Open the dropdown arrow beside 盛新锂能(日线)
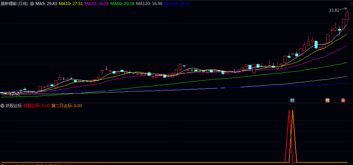This screenshot has width=353, height=165. (32, 4)
